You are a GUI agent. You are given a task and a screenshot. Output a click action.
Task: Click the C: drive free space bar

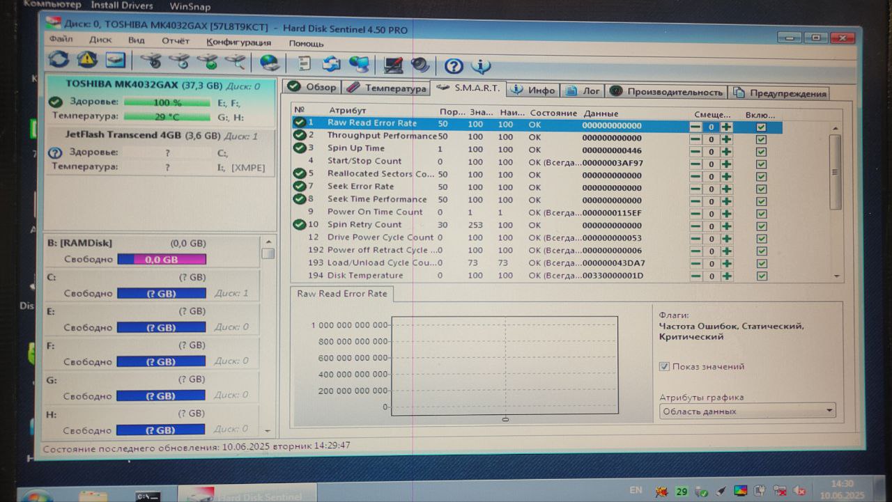[161, 294]
